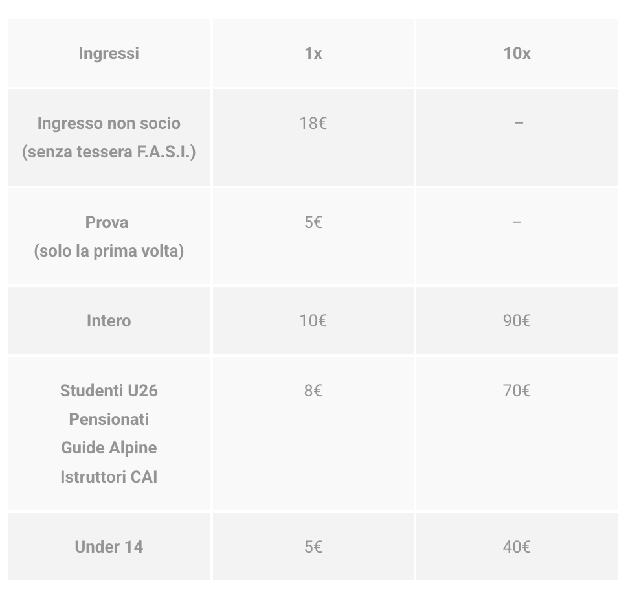Select the 10€ single Intero price
This screenshot has width=628, height=605.
(x=313, y=321)
